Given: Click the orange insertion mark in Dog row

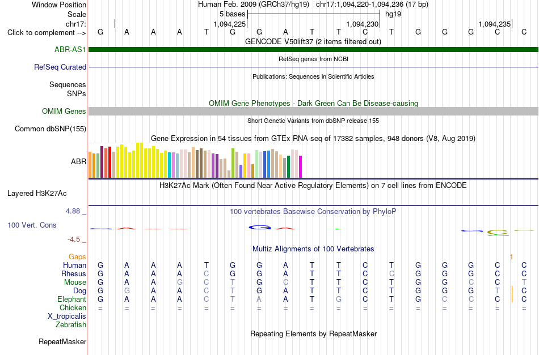Looking at the screenshot, I should pyautogui.click(x=512, y=290).
